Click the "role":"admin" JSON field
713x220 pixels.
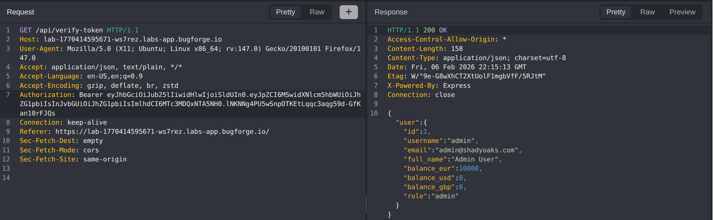pos(431,196)
